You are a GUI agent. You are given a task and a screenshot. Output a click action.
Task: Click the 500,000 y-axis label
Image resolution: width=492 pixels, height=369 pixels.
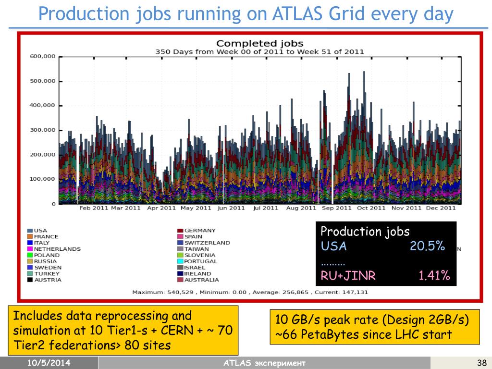[x=42, y=81]
